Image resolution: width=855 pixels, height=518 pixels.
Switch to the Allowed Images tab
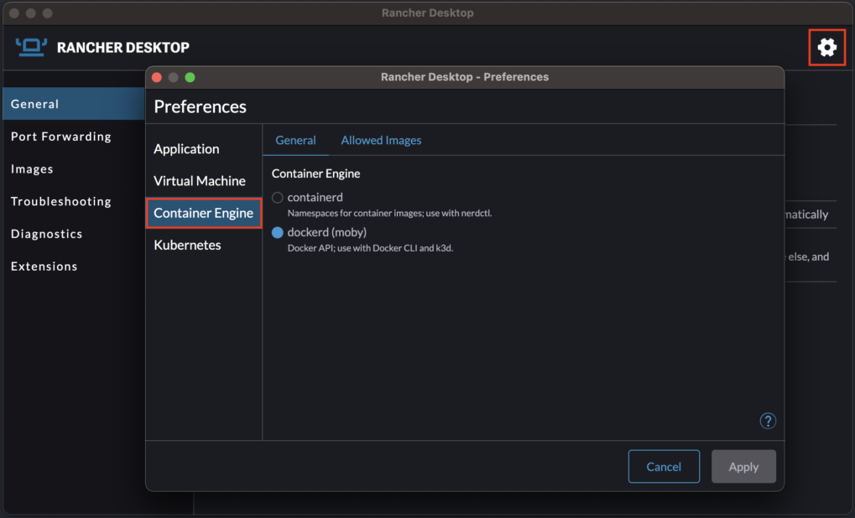[381, 140]
